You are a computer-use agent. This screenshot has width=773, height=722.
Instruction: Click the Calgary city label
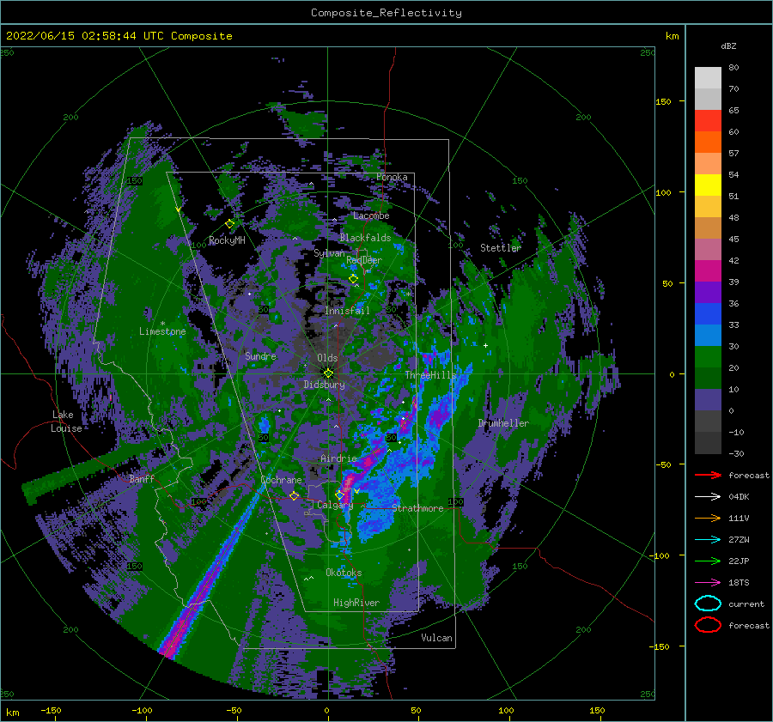pos(335,505)
